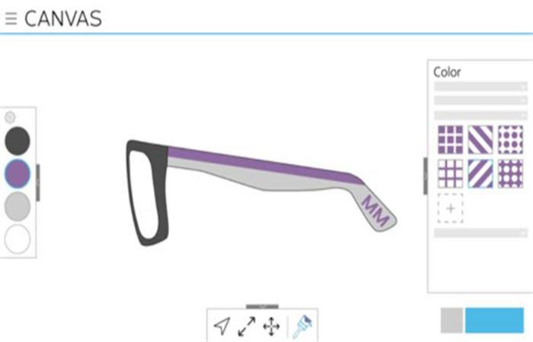
Task: Choose the highlighted wide diagonal stripes pattern
Action: tap(480, 174)
